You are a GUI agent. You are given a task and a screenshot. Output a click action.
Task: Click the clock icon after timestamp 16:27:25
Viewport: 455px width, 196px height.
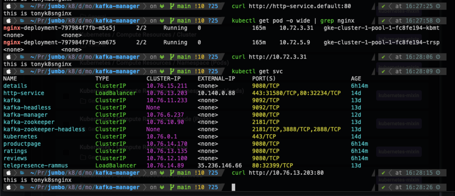[x=438, y=6]
